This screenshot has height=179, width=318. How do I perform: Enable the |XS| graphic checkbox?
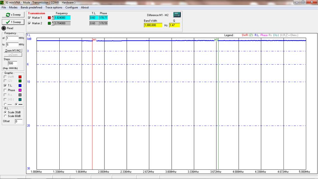[x=5, y=99]
